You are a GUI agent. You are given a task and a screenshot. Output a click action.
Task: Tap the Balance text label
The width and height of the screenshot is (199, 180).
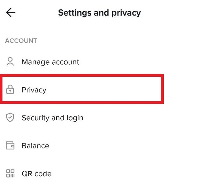point(36,146)
